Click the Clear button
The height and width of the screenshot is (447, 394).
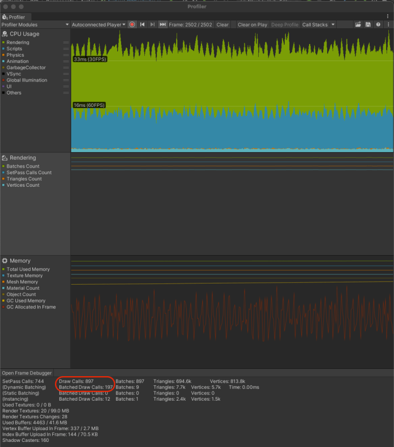(x=222, y=25)
